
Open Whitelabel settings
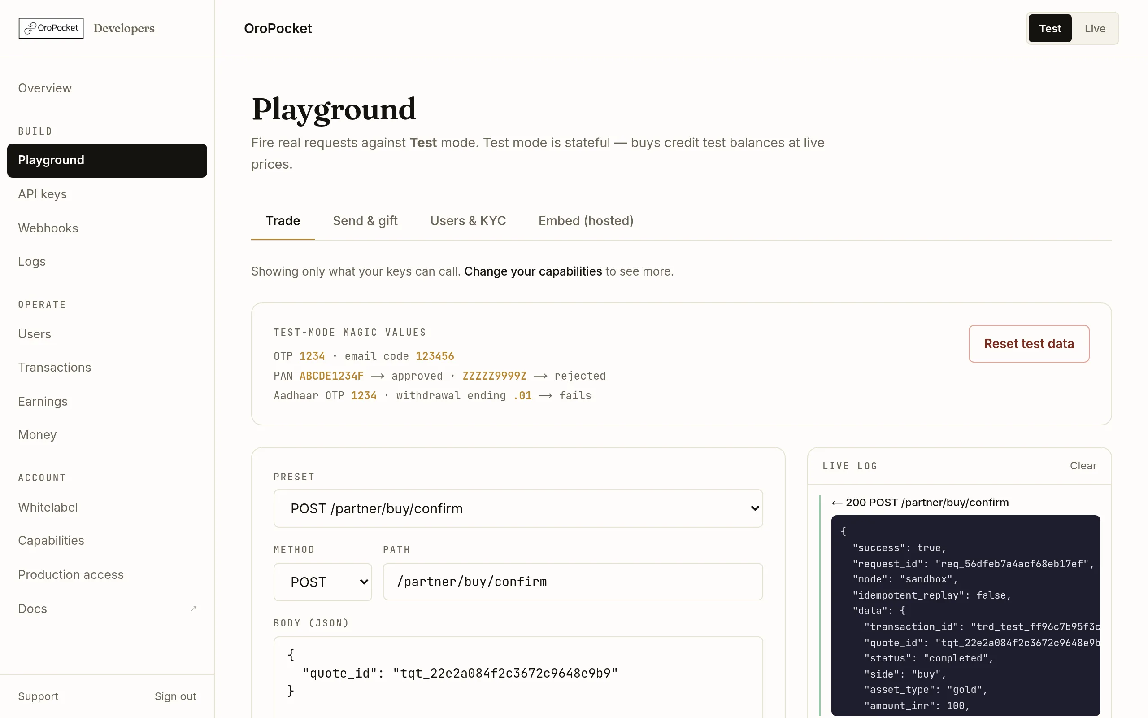(x=107, y=507)
